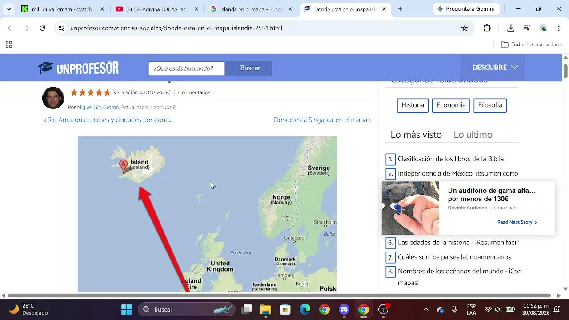Open the Historia category

click(x=413, y=105)
